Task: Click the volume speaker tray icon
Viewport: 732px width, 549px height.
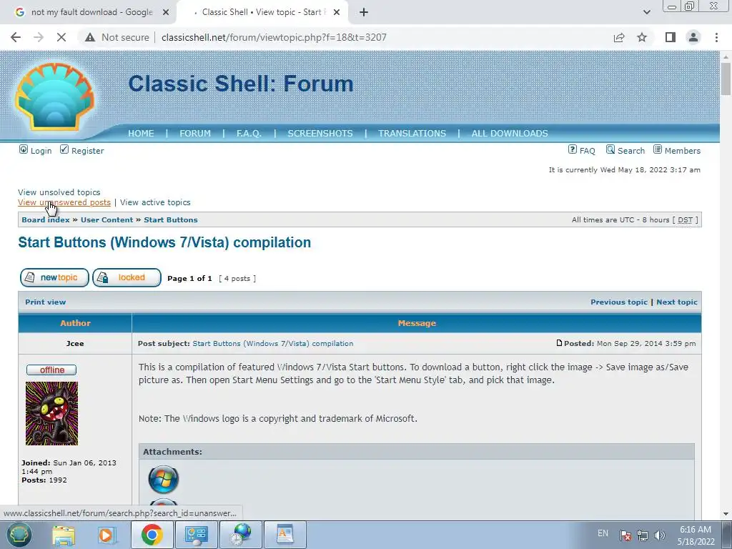Action: [659, 535]
